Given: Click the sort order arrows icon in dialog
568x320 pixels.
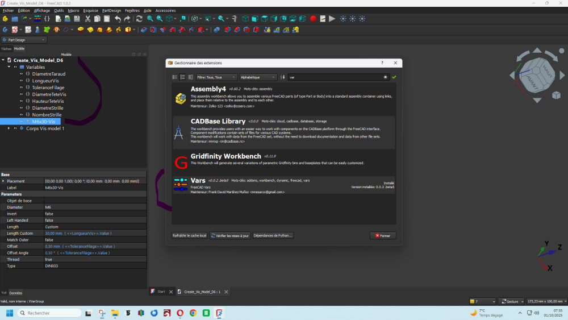Looking at the screenshot, I should point(282,77).
